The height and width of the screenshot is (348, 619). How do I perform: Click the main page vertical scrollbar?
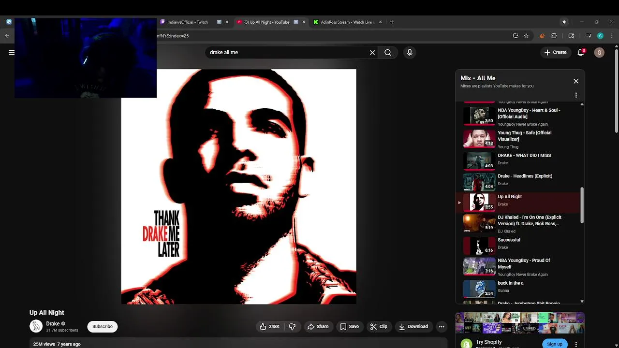(x=617, y=91)
